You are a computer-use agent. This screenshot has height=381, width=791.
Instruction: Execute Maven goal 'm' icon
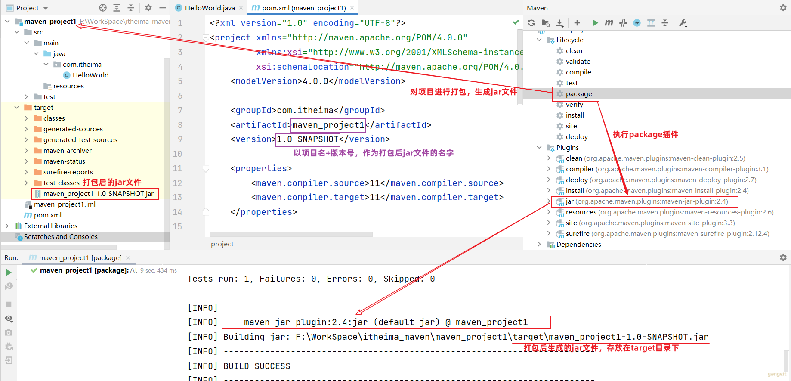[x=609, y=23]
